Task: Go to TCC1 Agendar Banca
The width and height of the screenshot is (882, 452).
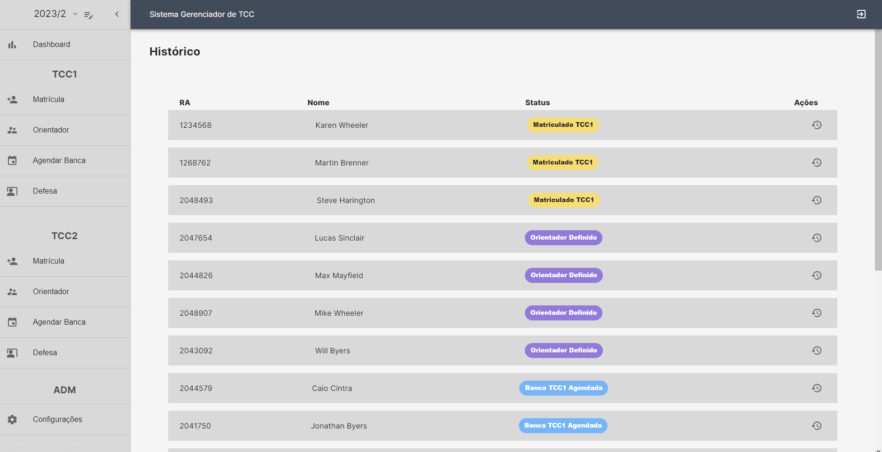Action: (59, 161)
